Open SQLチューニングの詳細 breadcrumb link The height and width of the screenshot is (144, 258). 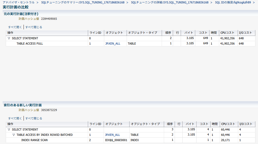pyautogui.click(x=171, y=2)
